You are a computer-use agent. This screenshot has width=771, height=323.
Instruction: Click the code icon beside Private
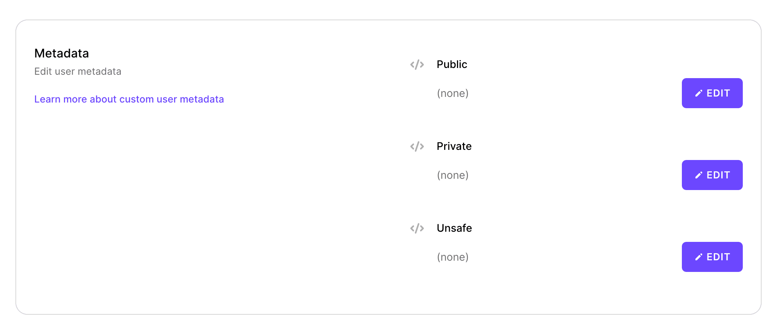click(417, 146)
